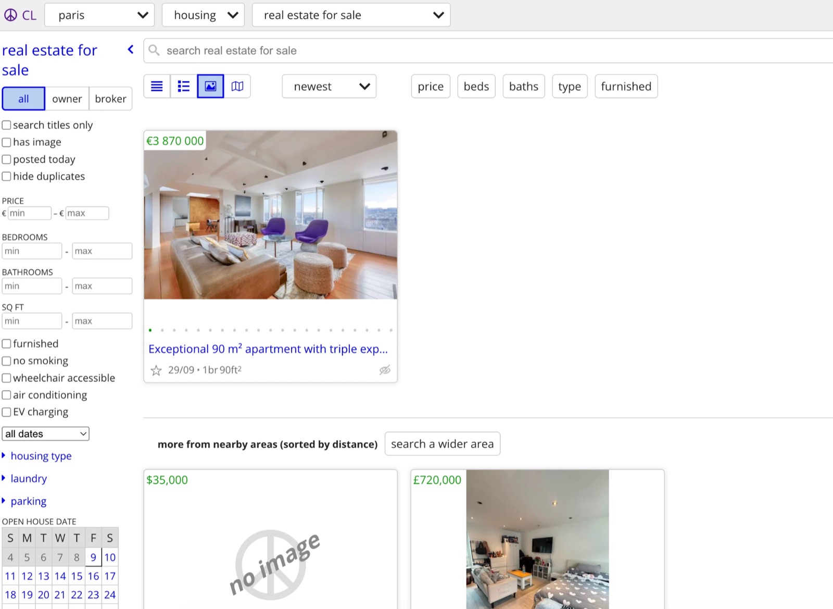Open the housing category dropdown

[204, 15]
